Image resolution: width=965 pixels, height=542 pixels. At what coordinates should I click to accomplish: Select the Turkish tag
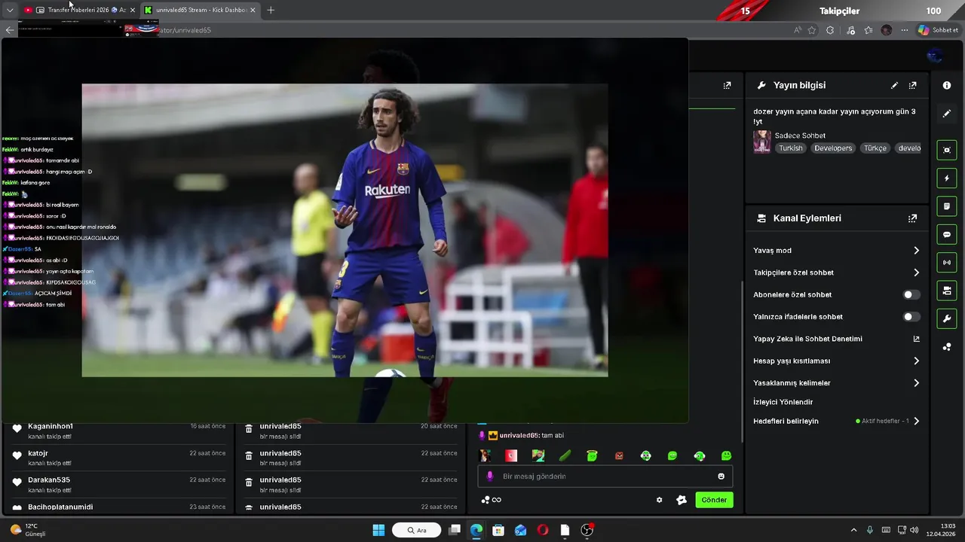point(791,148)
